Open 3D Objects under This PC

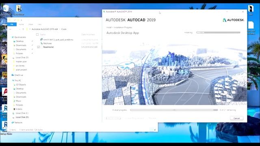tap(21, 85)
